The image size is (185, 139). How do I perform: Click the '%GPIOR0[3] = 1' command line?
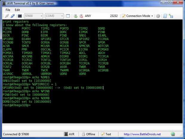coord(30,84)
